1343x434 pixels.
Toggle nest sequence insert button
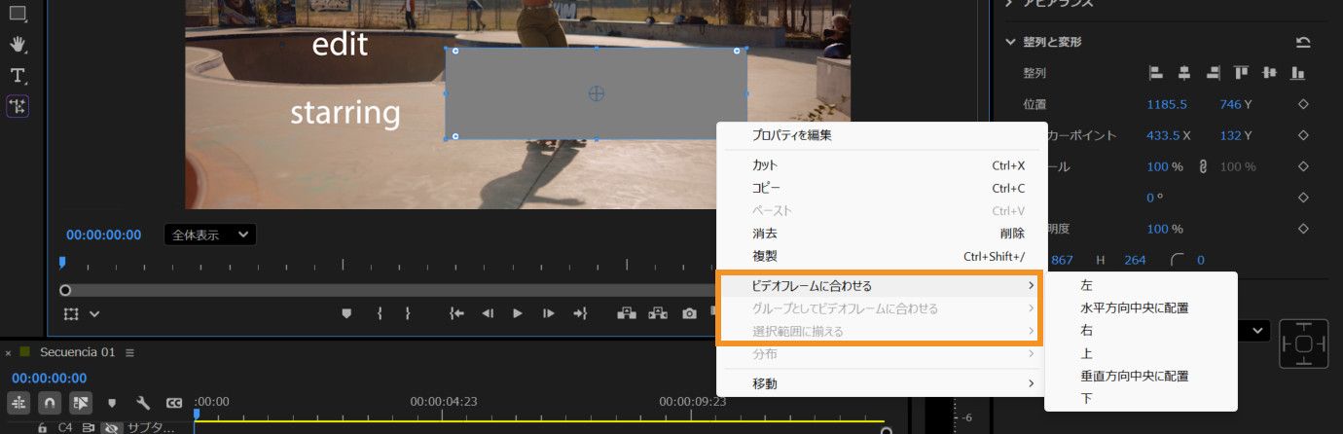pyautogui.click(x=18, y=402)
